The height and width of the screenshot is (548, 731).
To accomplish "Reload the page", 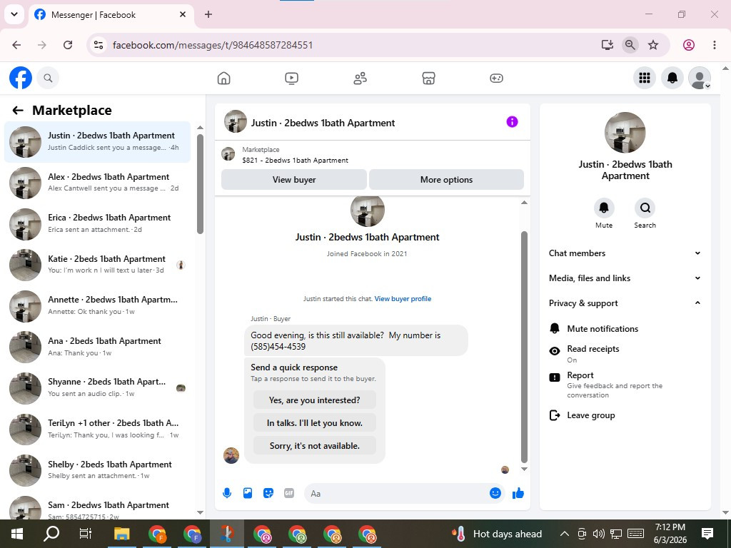I will tap(68, 45).
